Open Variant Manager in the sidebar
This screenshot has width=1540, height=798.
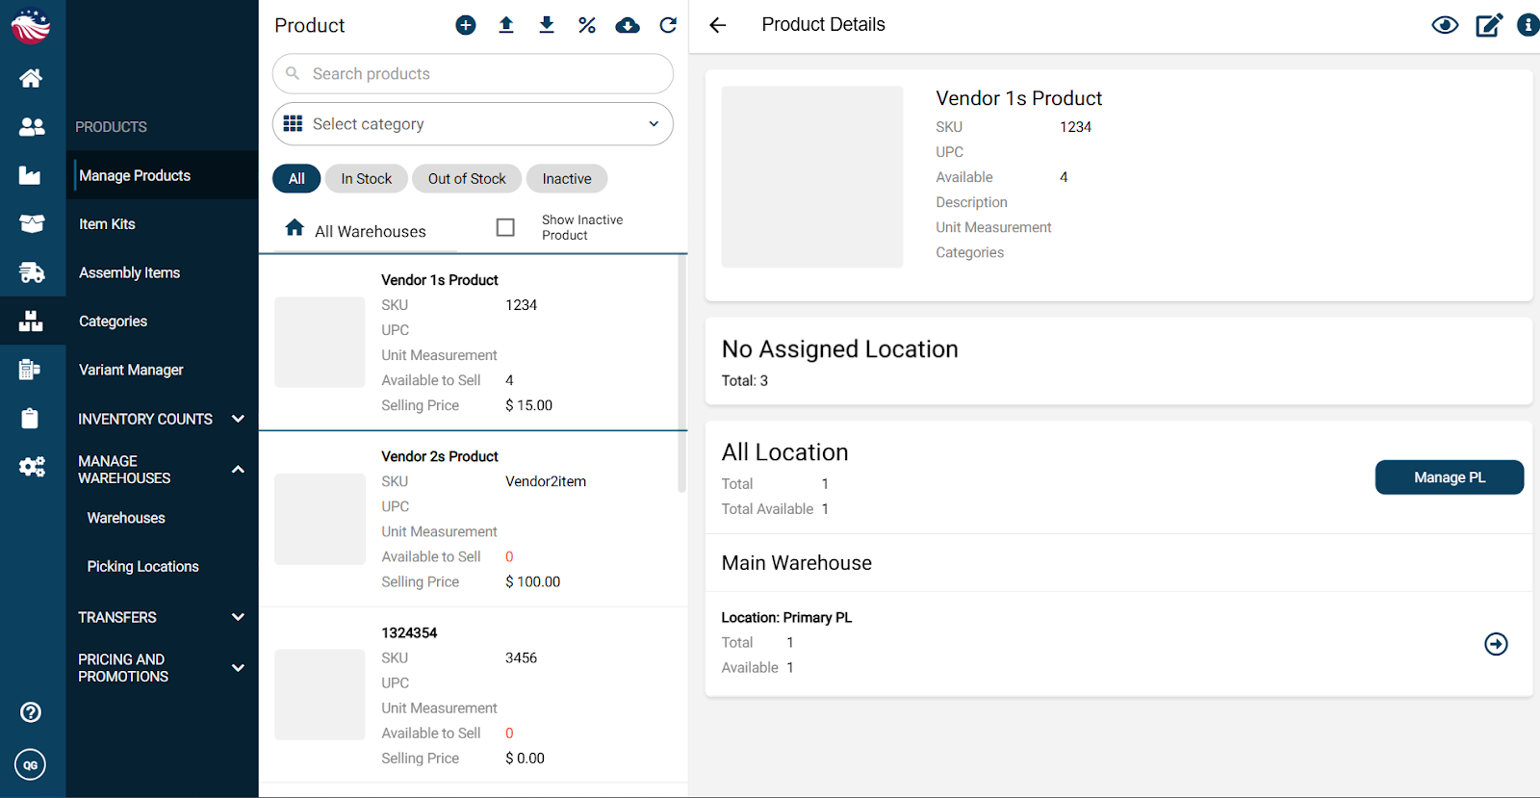coord(131,370)
